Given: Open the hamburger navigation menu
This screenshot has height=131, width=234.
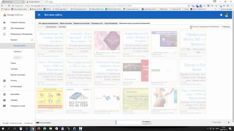Looking at the screenshot, I should [x=39, y=15].
